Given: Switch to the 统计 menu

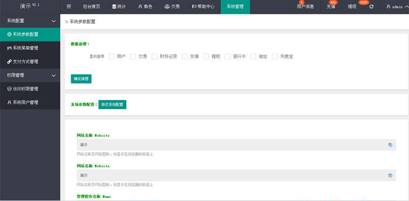Looking at the screenshot, I should click(x=119, y=7).
